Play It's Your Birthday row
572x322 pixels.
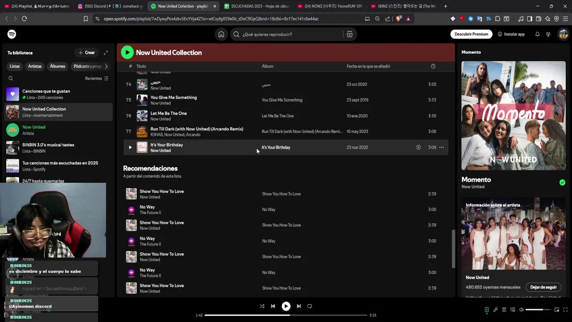(x=130, y=147)
